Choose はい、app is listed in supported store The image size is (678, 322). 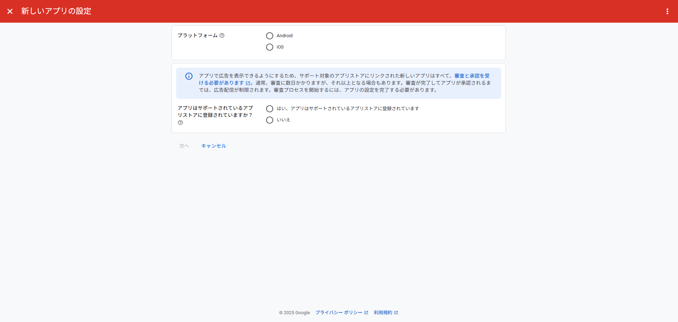[270, 109]
